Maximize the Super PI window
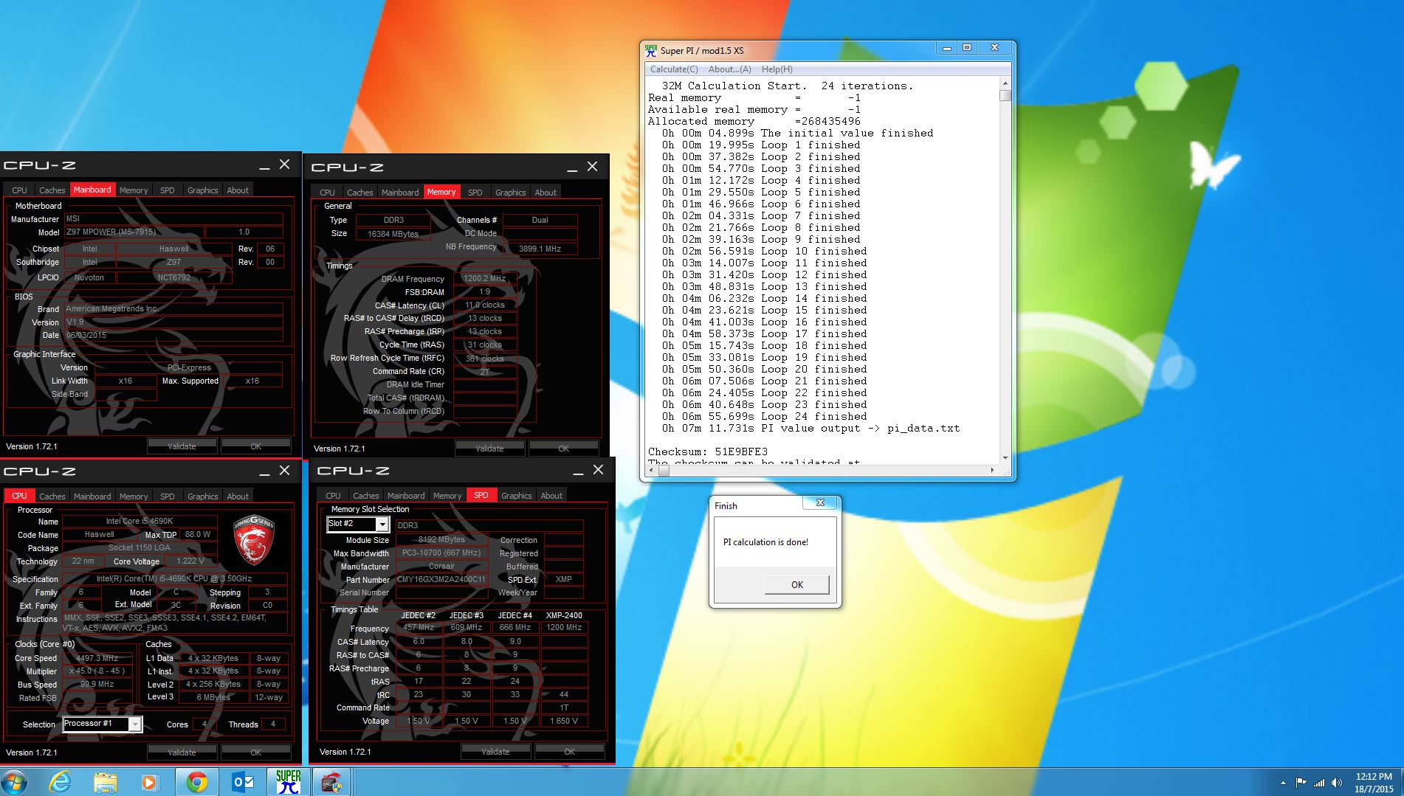Screen dimensions: 1404x796 [967, 48]
